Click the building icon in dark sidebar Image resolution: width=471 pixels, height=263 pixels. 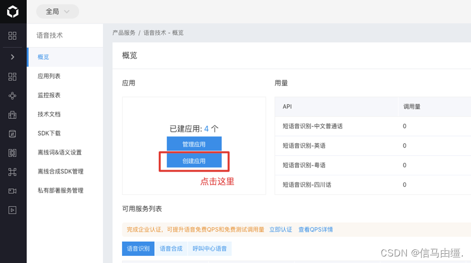pyautogui.click(x=13, y=115)
